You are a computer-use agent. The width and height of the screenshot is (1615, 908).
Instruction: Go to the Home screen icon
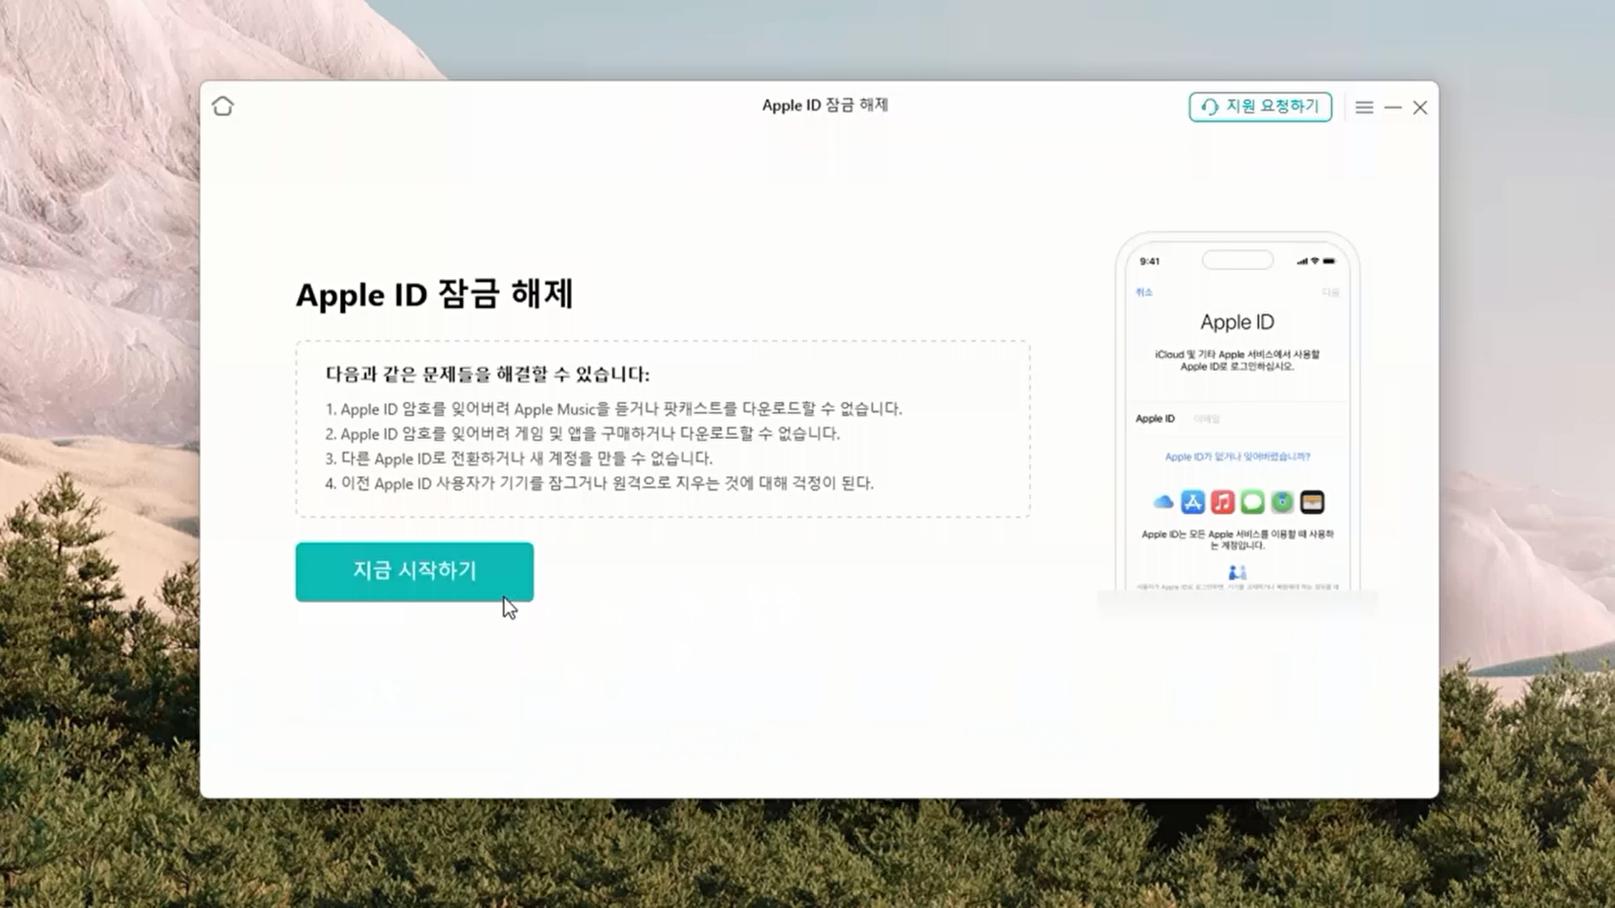[223, 107]
